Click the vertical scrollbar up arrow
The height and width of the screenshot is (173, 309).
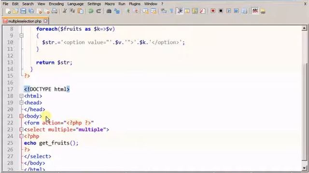[x=304, y=28]
